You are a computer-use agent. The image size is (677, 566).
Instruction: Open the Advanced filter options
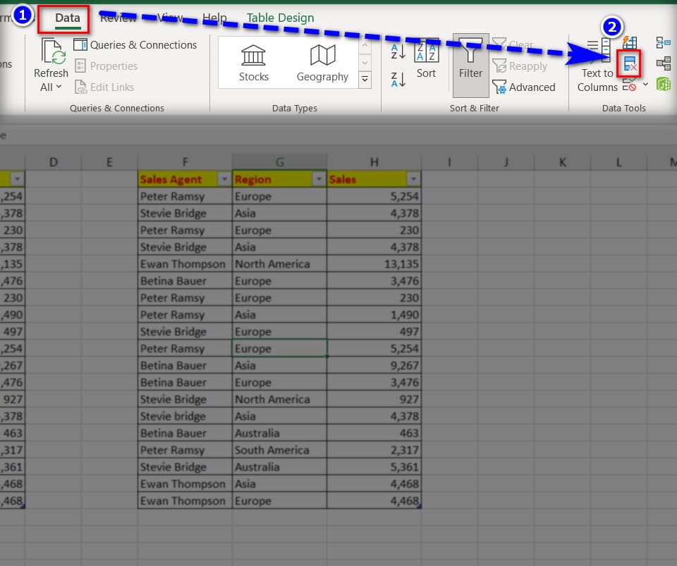coord(524,87)
